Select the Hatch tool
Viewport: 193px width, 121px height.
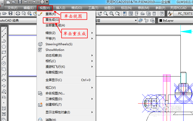pos(4,108)
